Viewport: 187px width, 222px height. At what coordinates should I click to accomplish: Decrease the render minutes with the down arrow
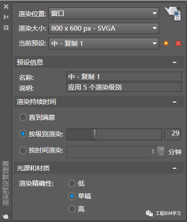pyautogui.click(x=161, y=155)
